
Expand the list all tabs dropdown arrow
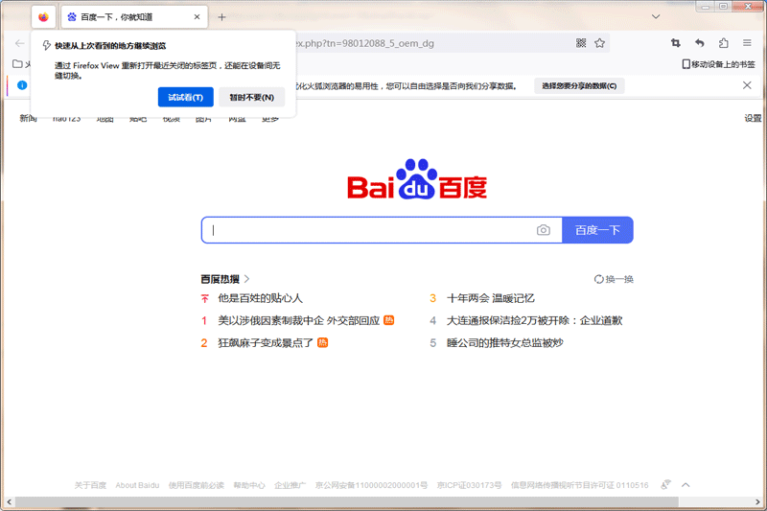tap(656, 17)
